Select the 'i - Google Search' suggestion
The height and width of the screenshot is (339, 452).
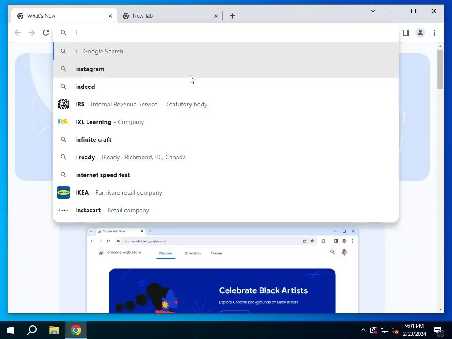click(x=226, y=51)
